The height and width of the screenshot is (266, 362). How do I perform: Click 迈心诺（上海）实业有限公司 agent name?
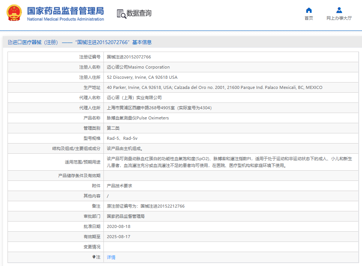click(134, 98)
